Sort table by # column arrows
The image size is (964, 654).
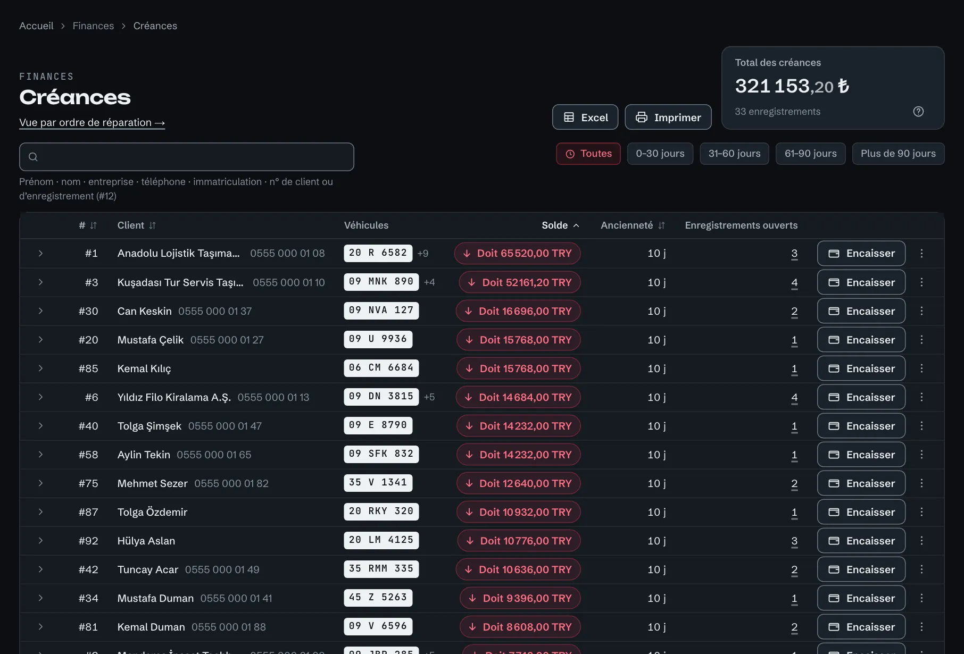pyautogui.click(x=94, y=225)
